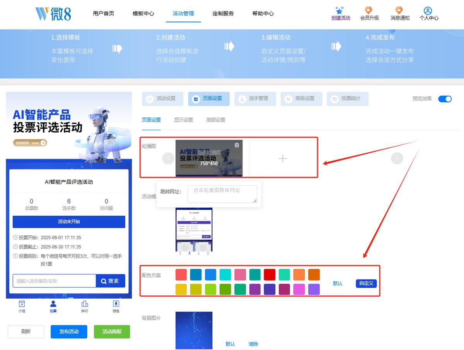Click the 2.创建活动 step heading
Viewport: 464px width, 350px height.
pos(171,37)
